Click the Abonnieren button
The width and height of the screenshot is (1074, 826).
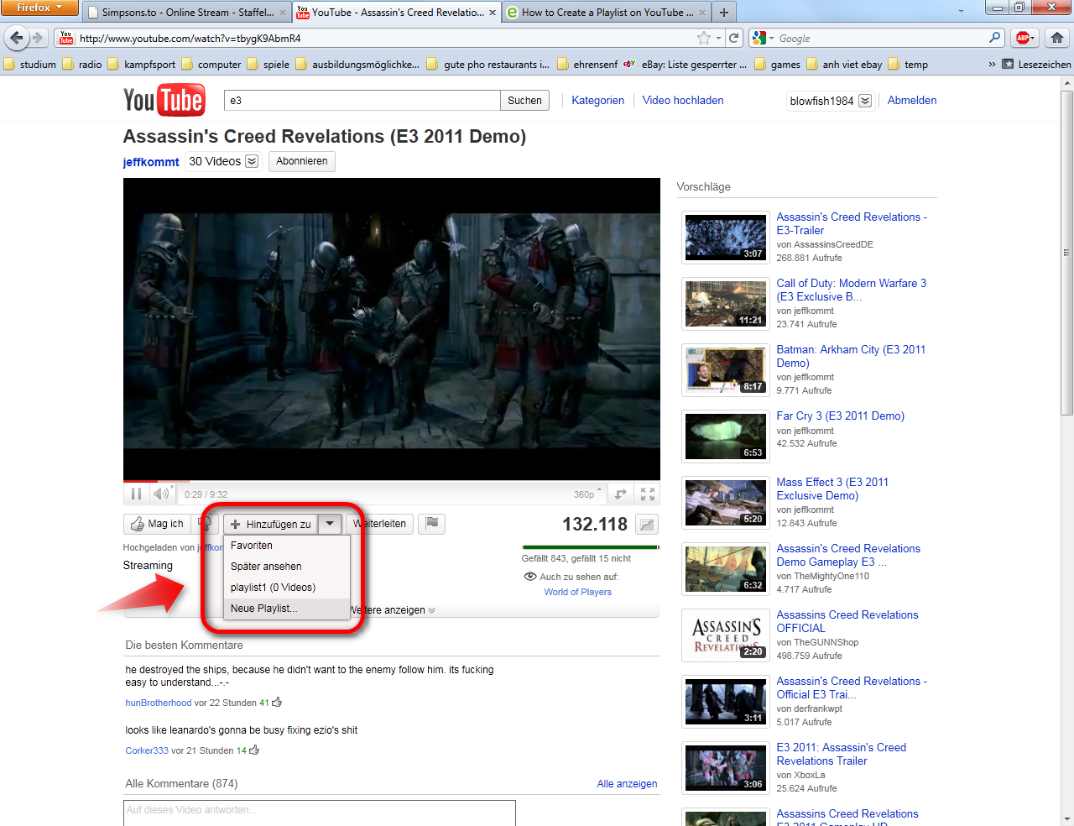point(301,160)
